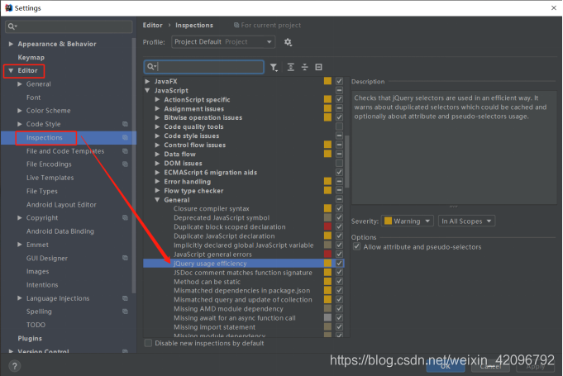This screenshot has height=376, width=563.
Task: Click the expand all icon
Action: 291,67
